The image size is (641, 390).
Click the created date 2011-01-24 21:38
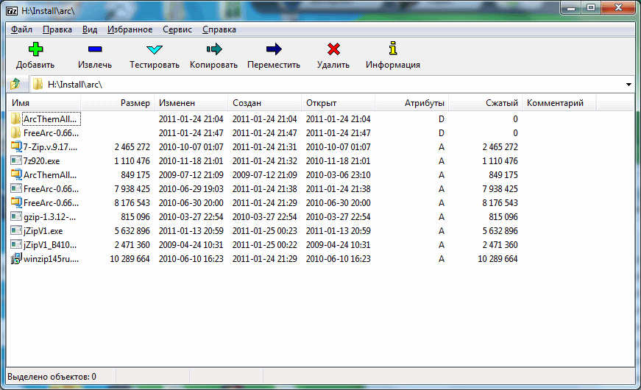click(264, 189)
